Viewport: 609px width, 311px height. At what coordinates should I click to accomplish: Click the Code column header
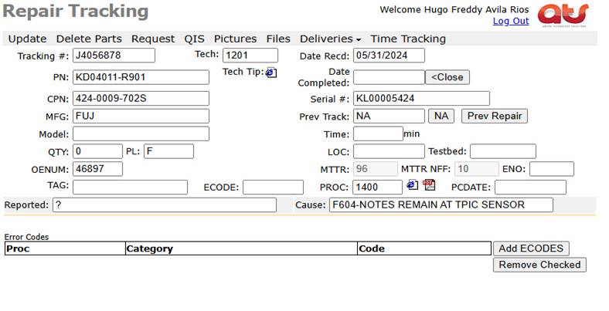[424, 248]
